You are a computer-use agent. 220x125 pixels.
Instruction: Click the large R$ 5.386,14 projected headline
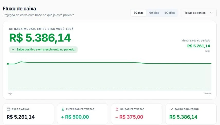40,38
